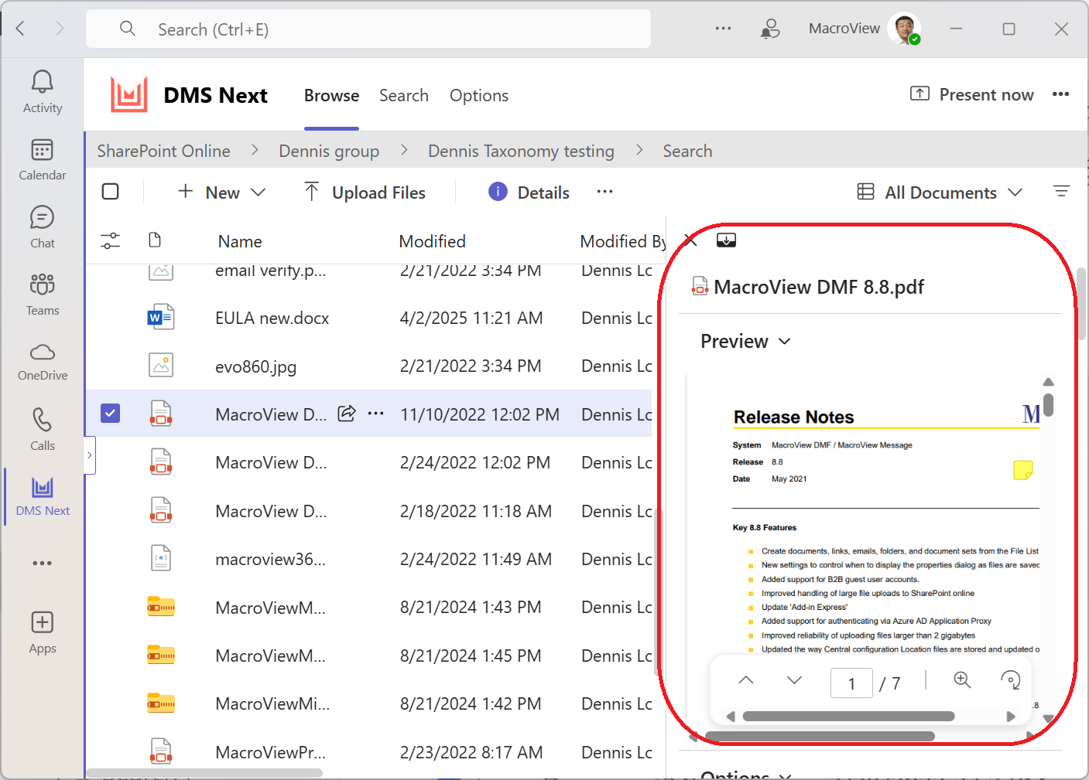Image resolution: width=1089 pixels, height=780 pixels.
Task: Switch to the Browse tab
Action: tap(331, 95)
